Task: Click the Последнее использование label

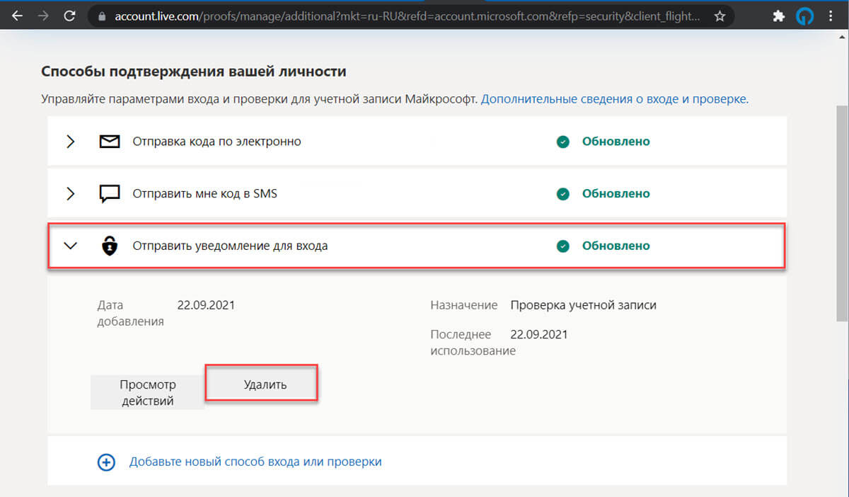Action: point(473,342)
